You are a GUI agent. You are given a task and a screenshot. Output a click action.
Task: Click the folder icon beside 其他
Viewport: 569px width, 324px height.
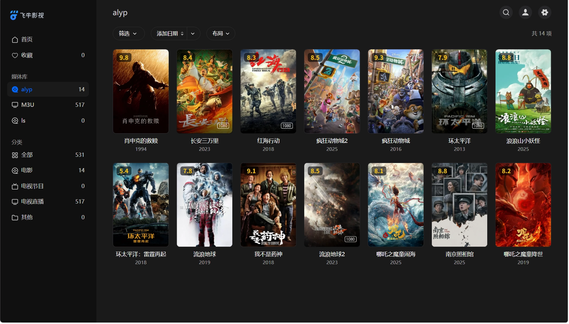[15, 217]
